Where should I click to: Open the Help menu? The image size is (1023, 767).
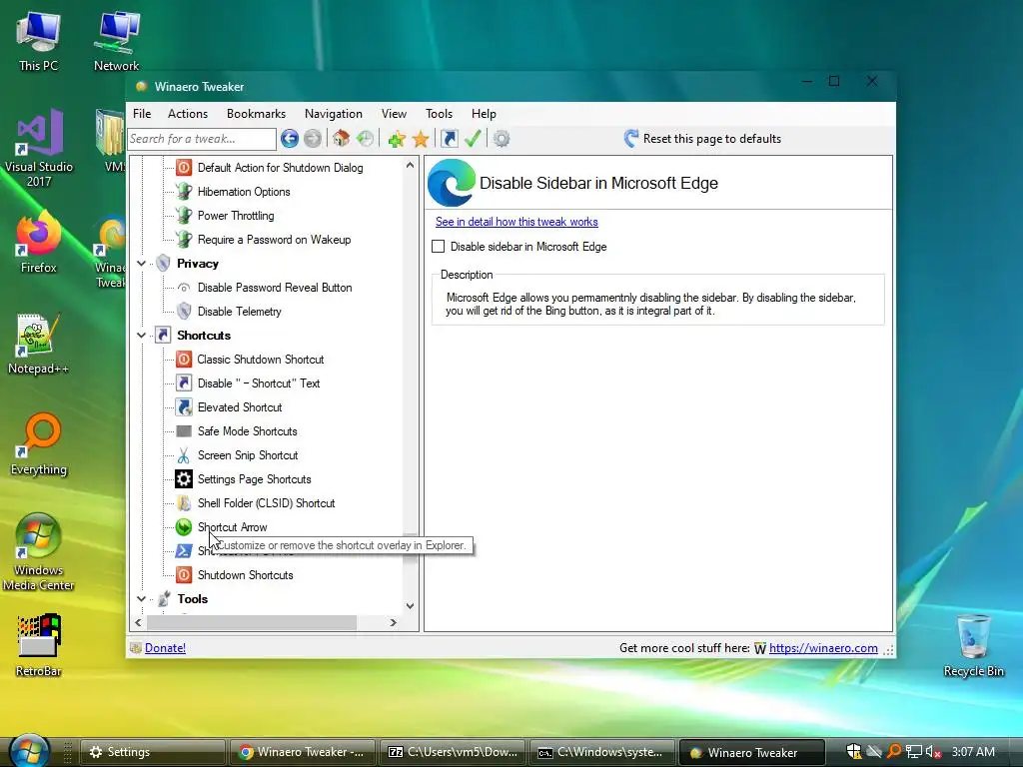click(485, 114)
